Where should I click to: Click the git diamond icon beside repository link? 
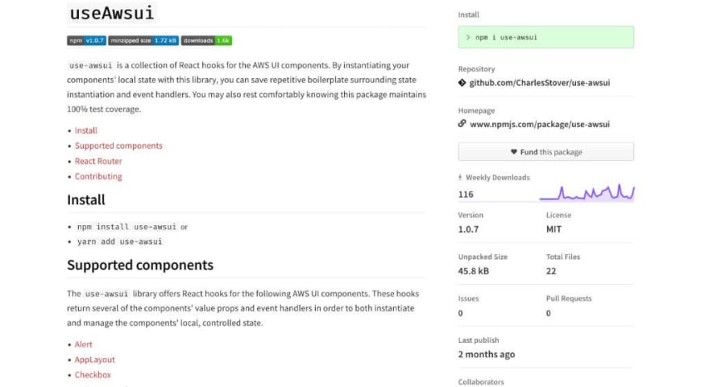462,83
